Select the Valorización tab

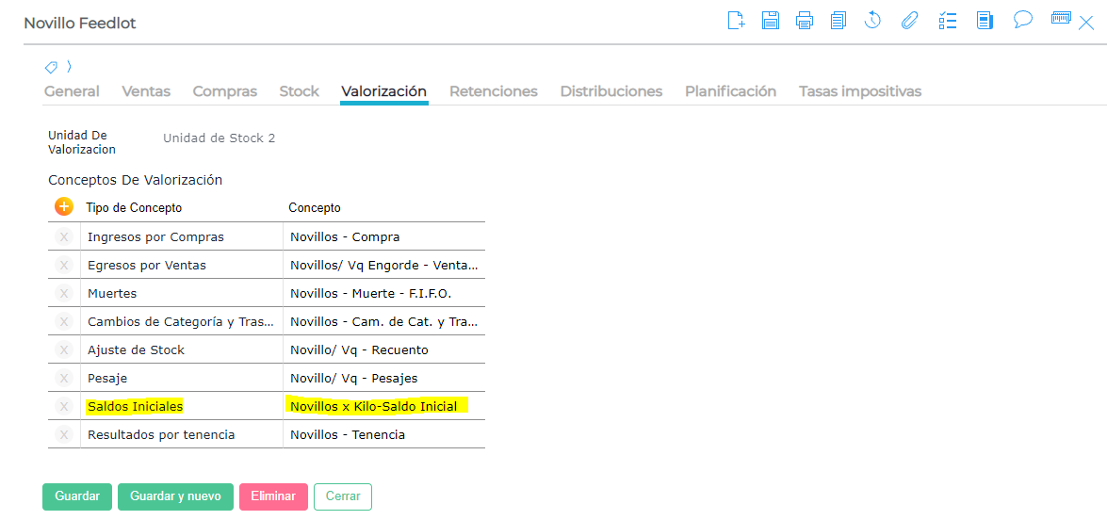point(384,91)
